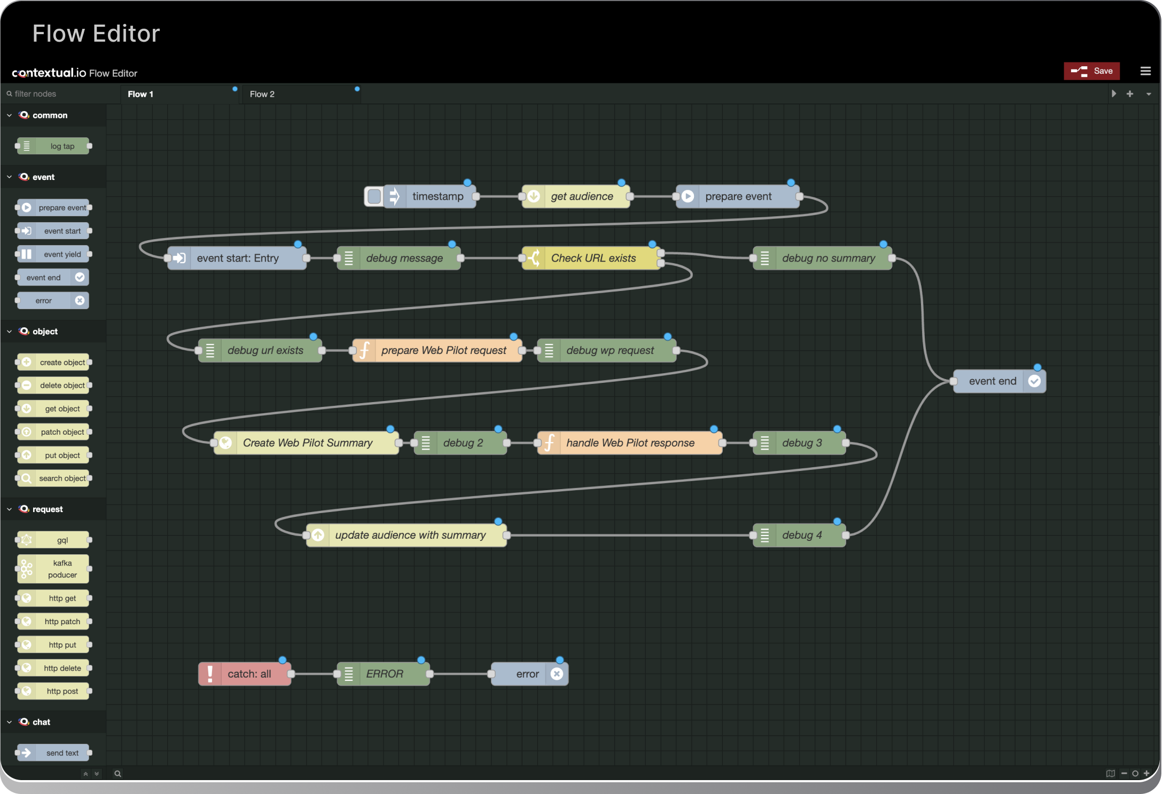Click the timestamp inject trigger button
Viewport: 1171px width, 794px height.
point(374,196)
